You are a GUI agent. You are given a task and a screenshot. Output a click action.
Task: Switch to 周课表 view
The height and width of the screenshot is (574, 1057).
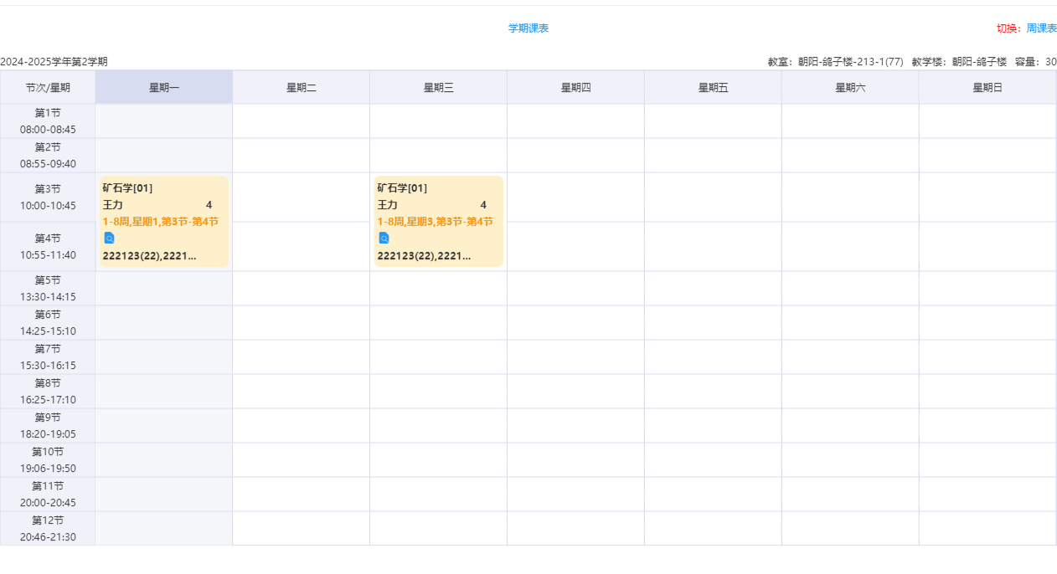(x=1041, y=28)
